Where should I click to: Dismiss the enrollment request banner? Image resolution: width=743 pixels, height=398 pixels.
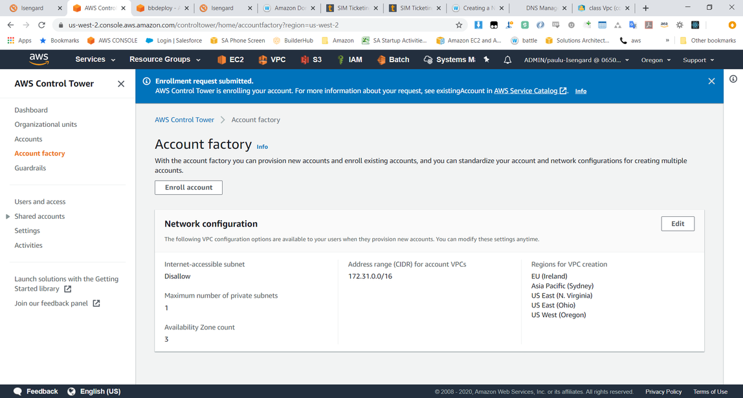tap(711, 81)
